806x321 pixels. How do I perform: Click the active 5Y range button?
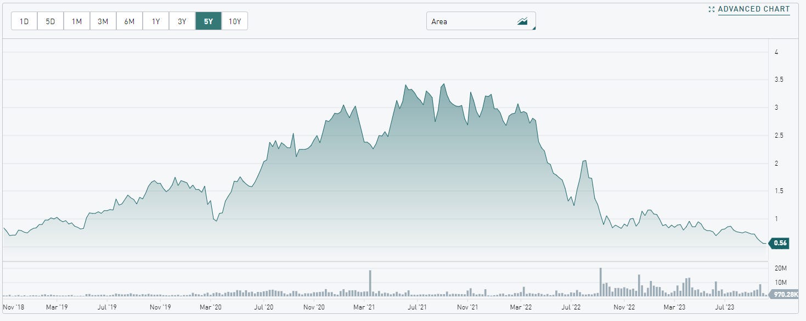click(x=208, y=21)
